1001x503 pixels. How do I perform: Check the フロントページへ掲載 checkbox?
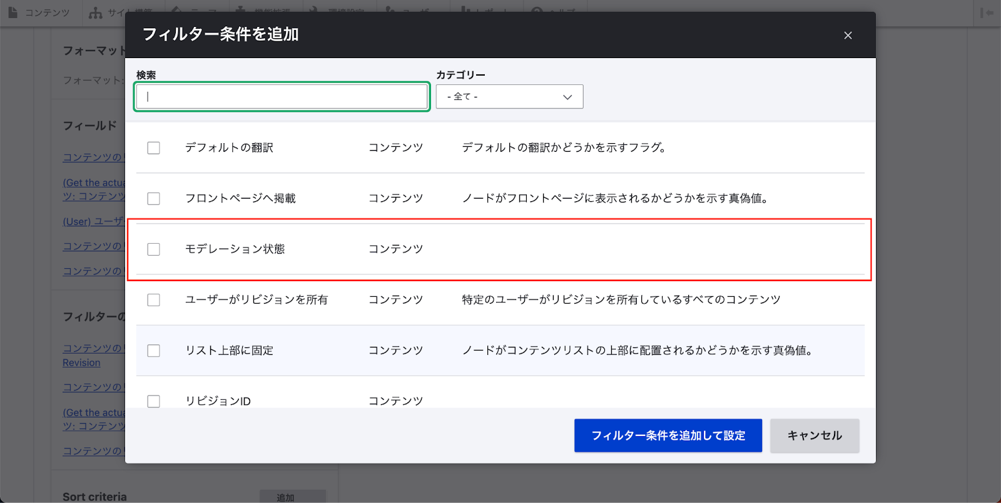pyautogui.click(x=153, y=199)
